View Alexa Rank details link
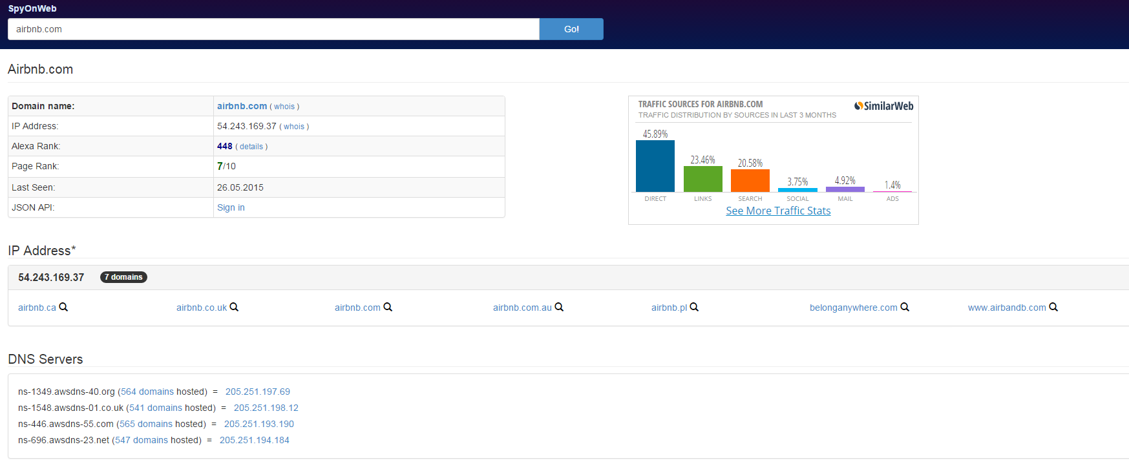 point(251,147)
